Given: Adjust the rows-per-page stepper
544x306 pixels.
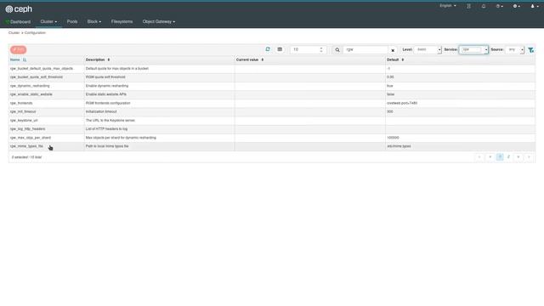Looking at the screenshot, I should tap(321, 49).
